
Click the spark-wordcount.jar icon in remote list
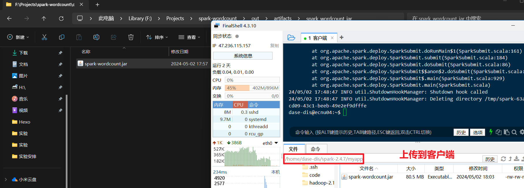(344, 177)
